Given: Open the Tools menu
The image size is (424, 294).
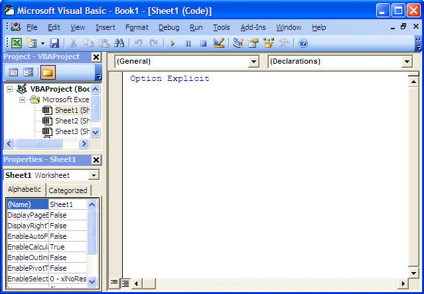Looking at the screenshot, I should [x=221, y=27].
